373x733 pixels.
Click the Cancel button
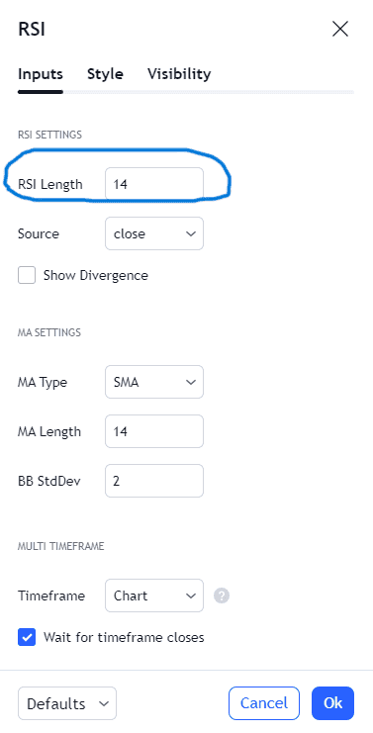264,703
